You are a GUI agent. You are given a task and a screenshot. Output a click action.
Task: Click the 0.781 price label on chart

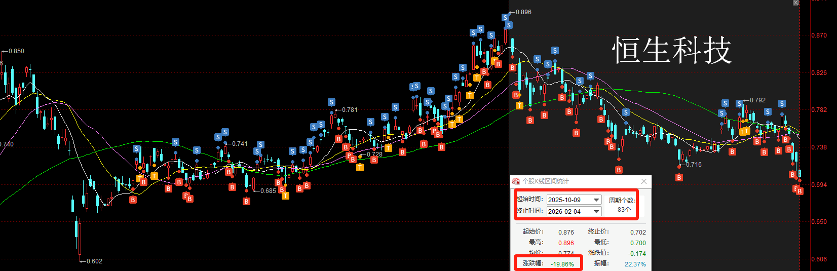(x=350, y=110)
